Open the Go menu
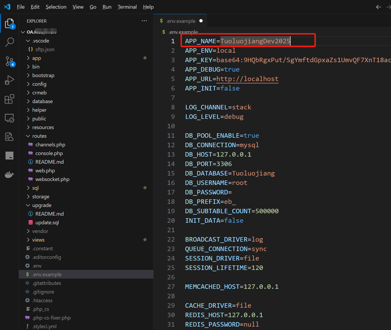This screenshot has height=330, width=391. [x=93, y=7]
